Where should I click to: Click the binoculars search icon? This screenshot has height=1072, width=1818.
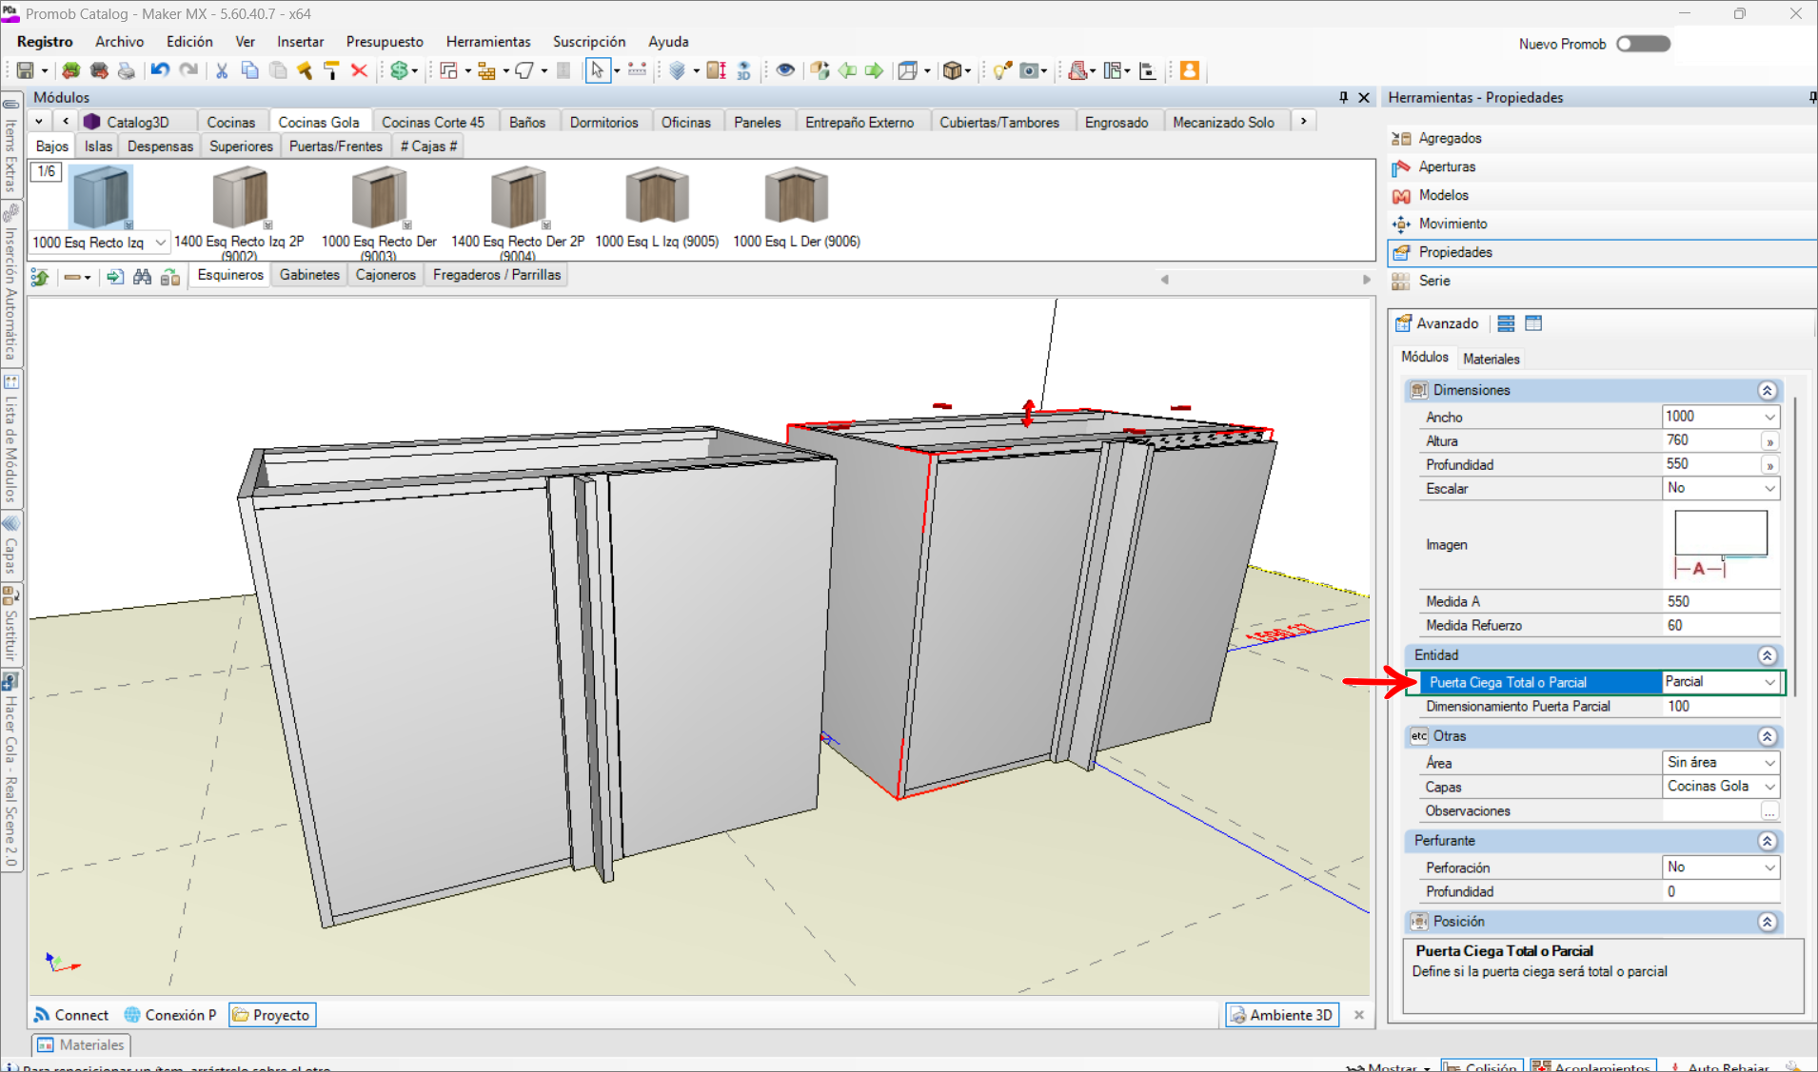coord(143,277)
